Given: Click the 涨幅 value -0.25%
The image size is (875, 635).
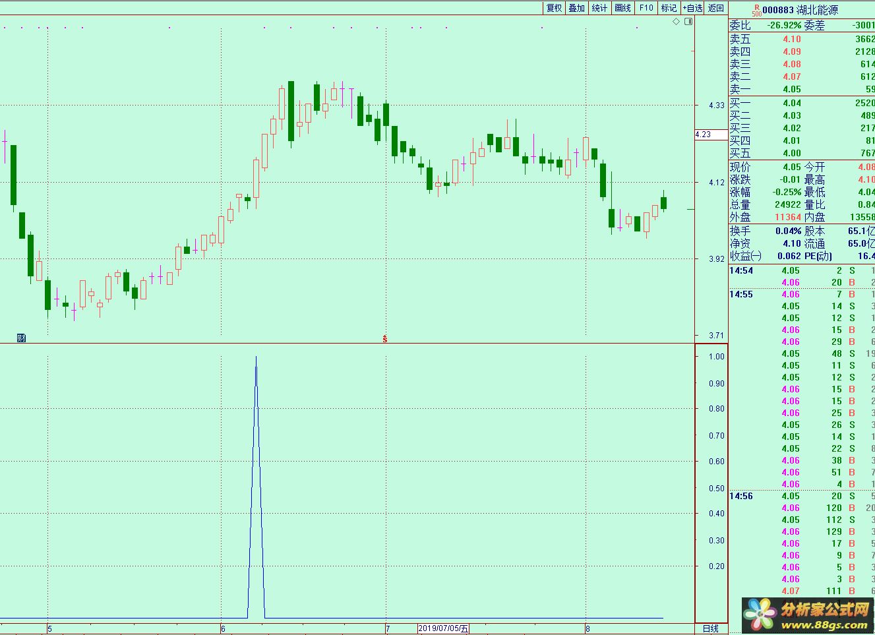Looking at the screenshot, I should 787,192.
